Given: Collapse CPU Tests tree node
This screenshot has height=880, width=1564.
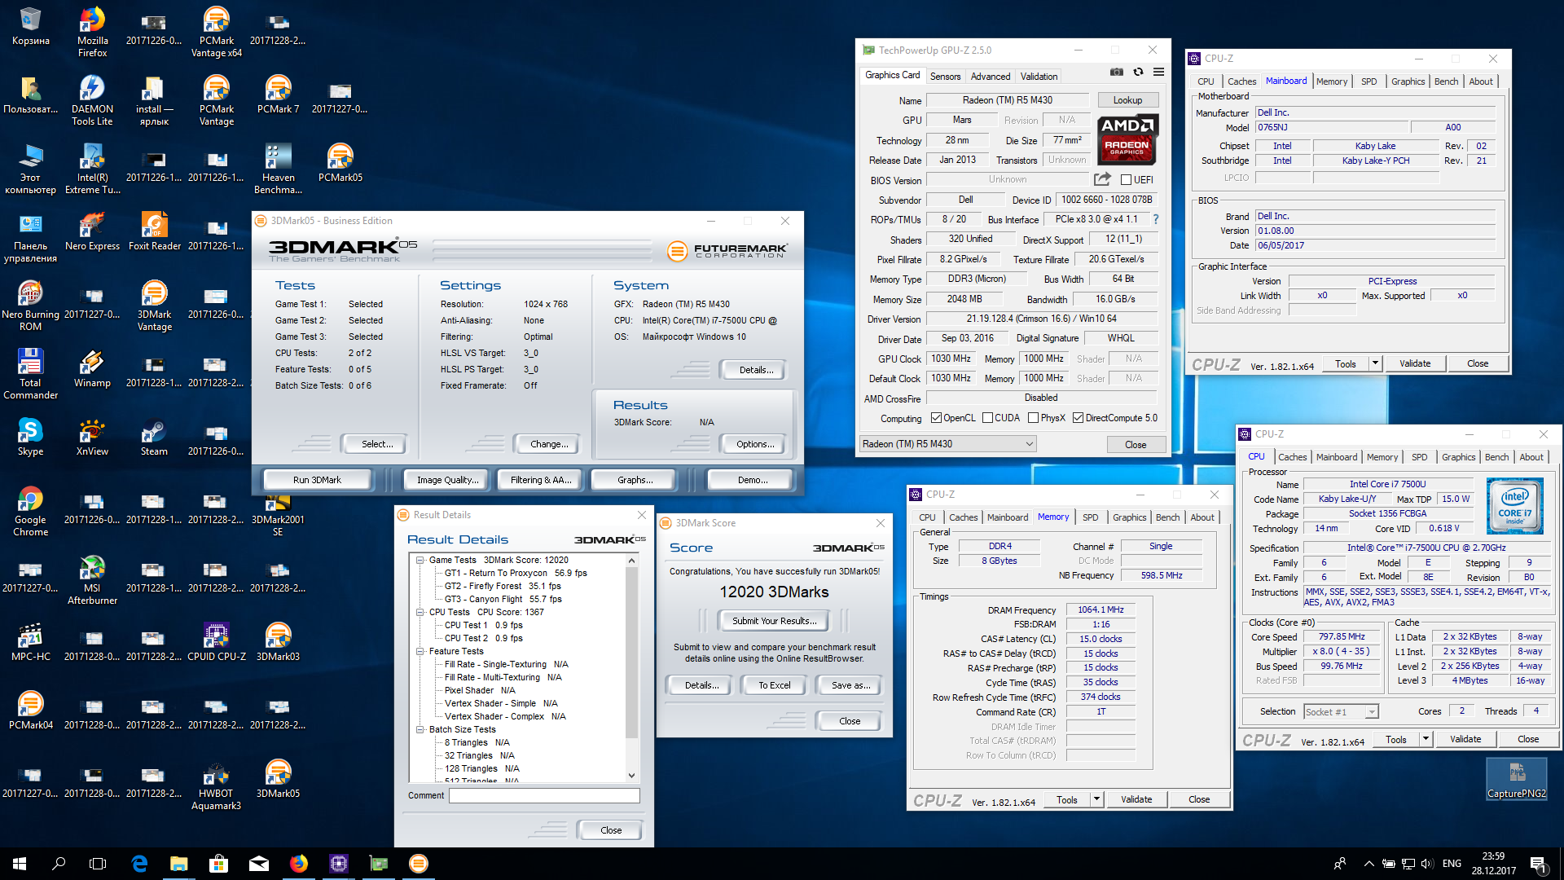Looking at the screenshot, I should pos(420,612).
